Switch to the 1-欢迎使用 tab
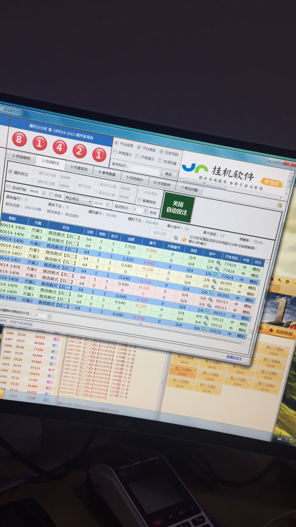 point(21,157)
